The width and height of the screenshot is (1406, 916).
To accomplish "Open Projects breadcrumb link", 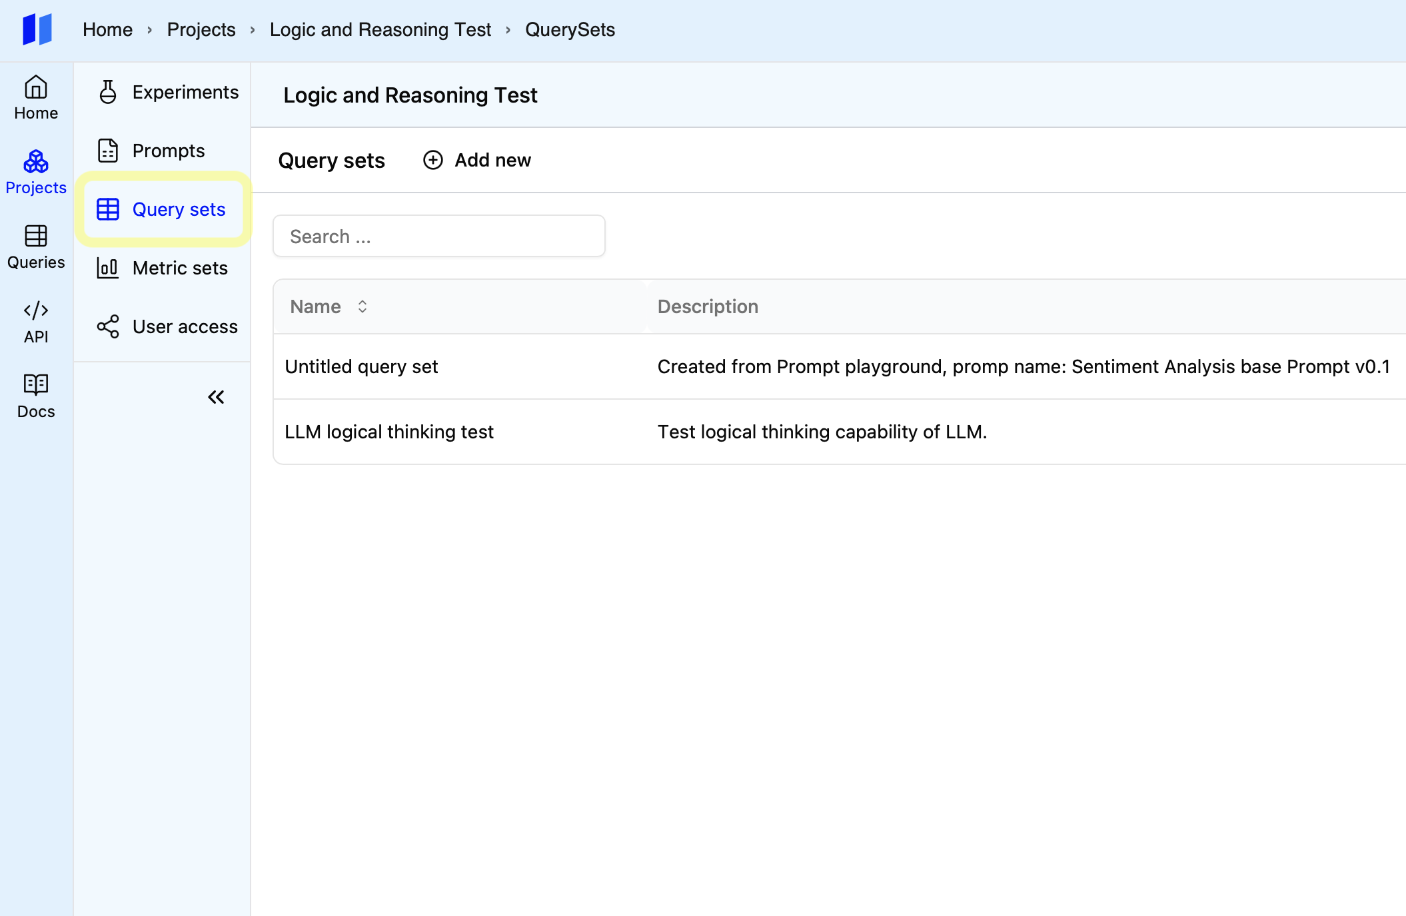I will click(x=201, y=29).
